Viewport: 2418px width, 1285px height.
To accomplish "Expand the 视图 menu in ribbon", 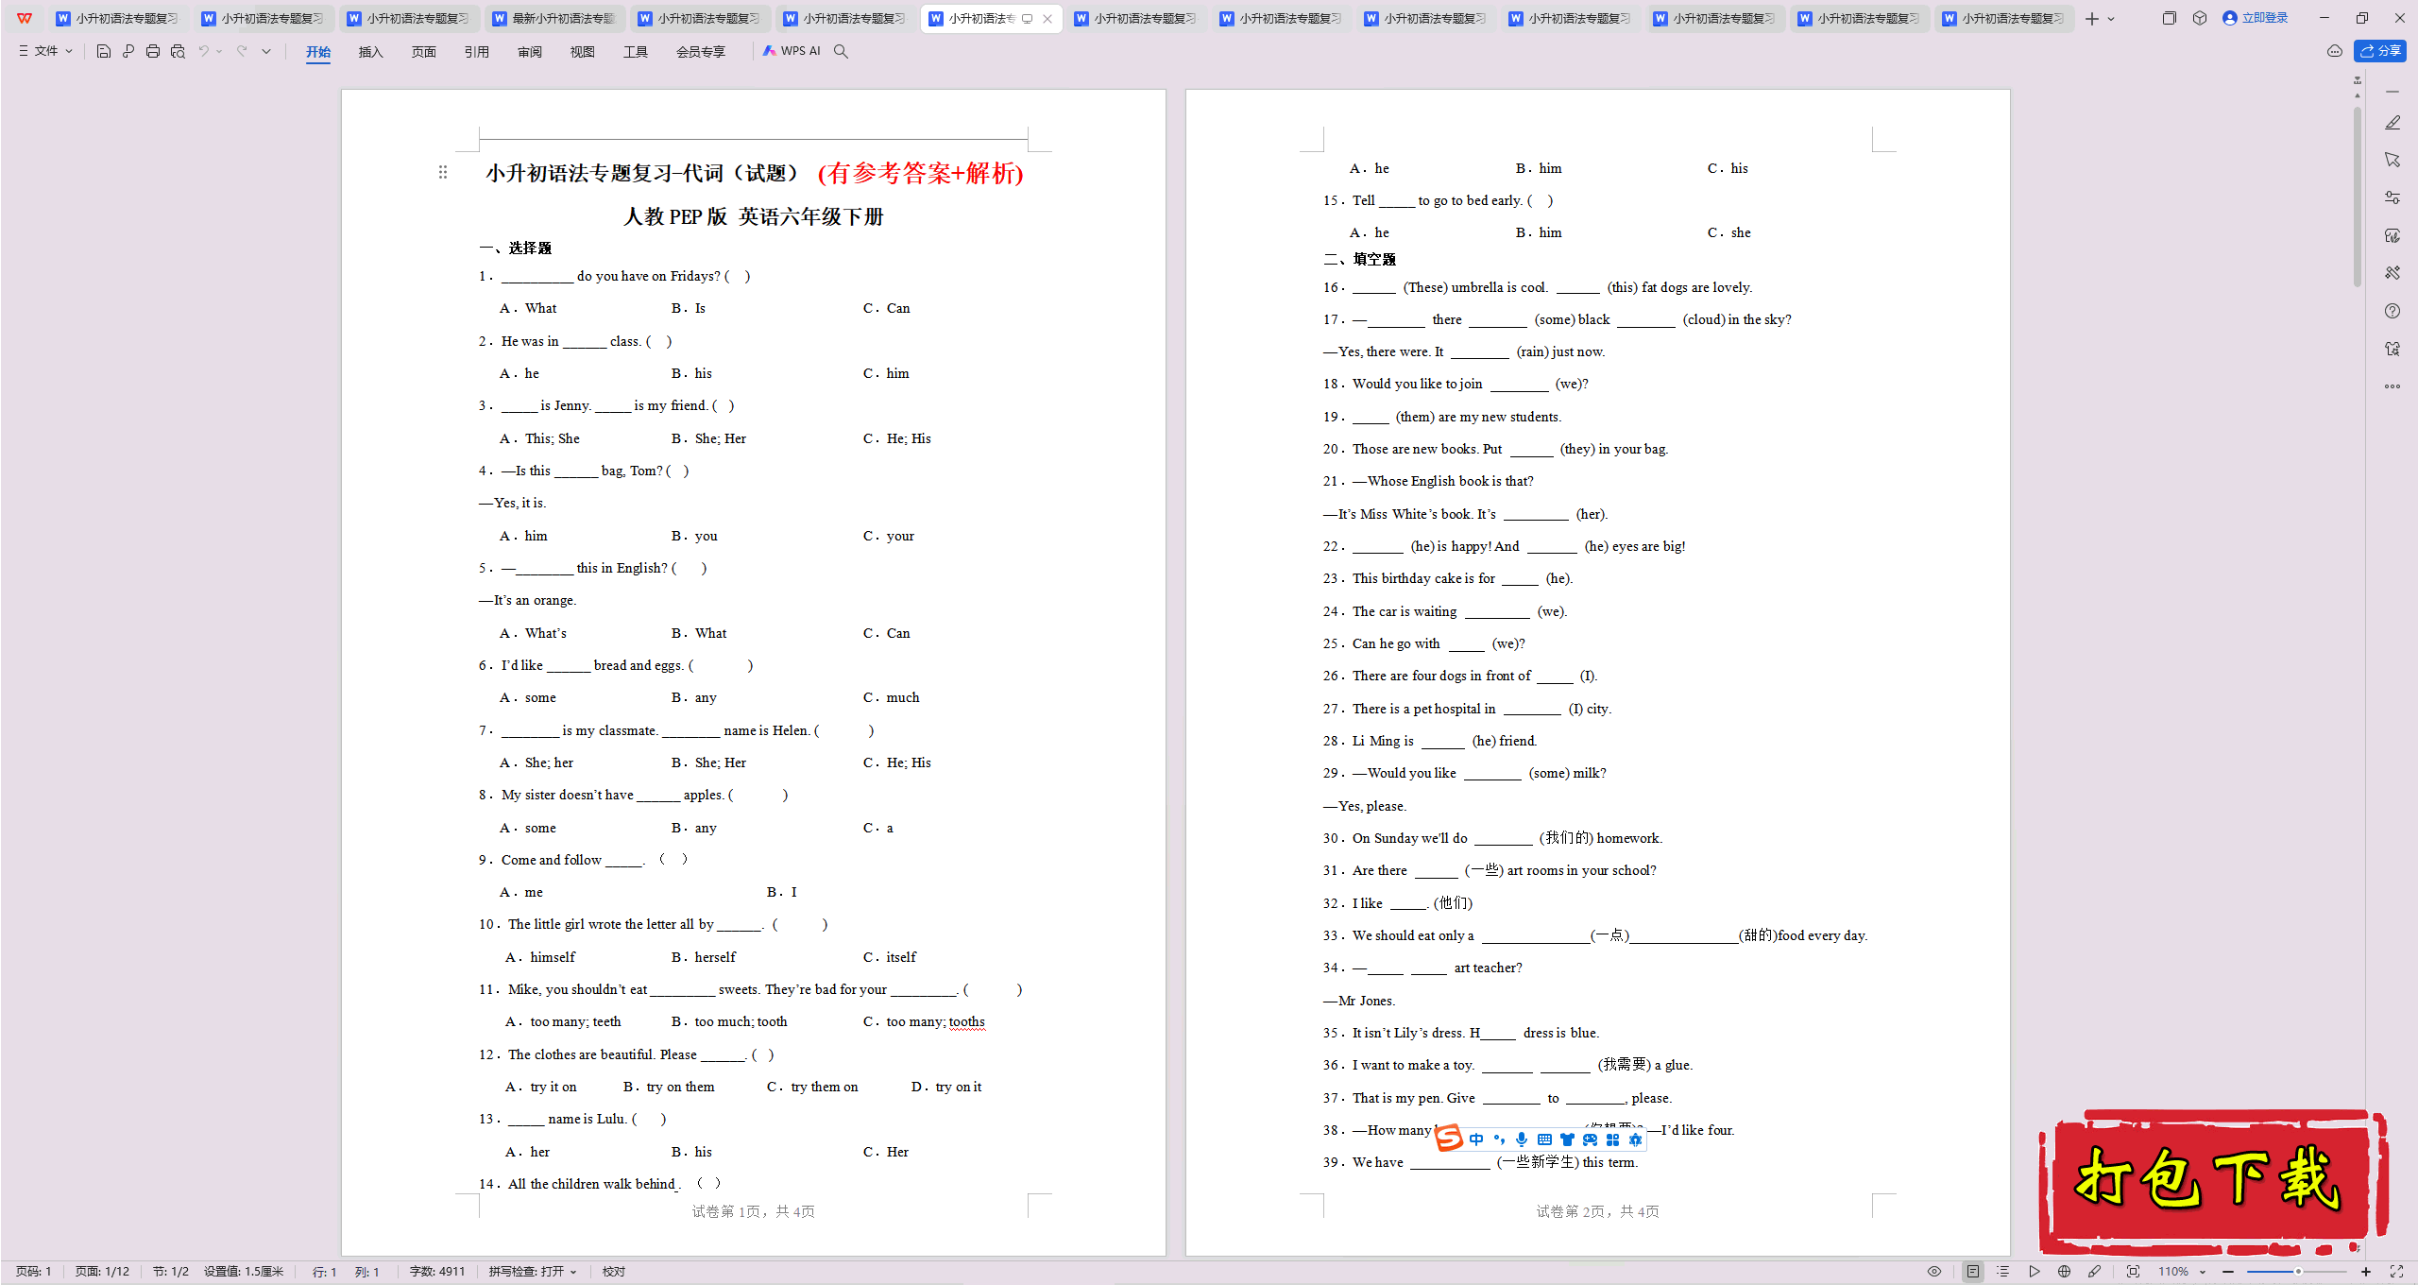I will click(577, 51).
